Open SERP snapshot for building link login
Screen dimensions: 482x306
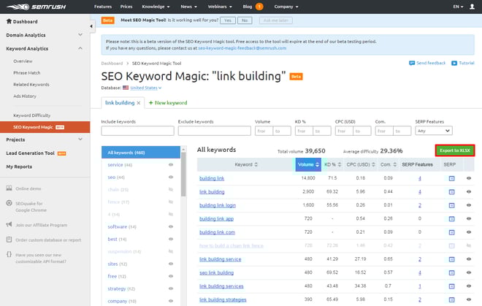click(x=451, y=205)
